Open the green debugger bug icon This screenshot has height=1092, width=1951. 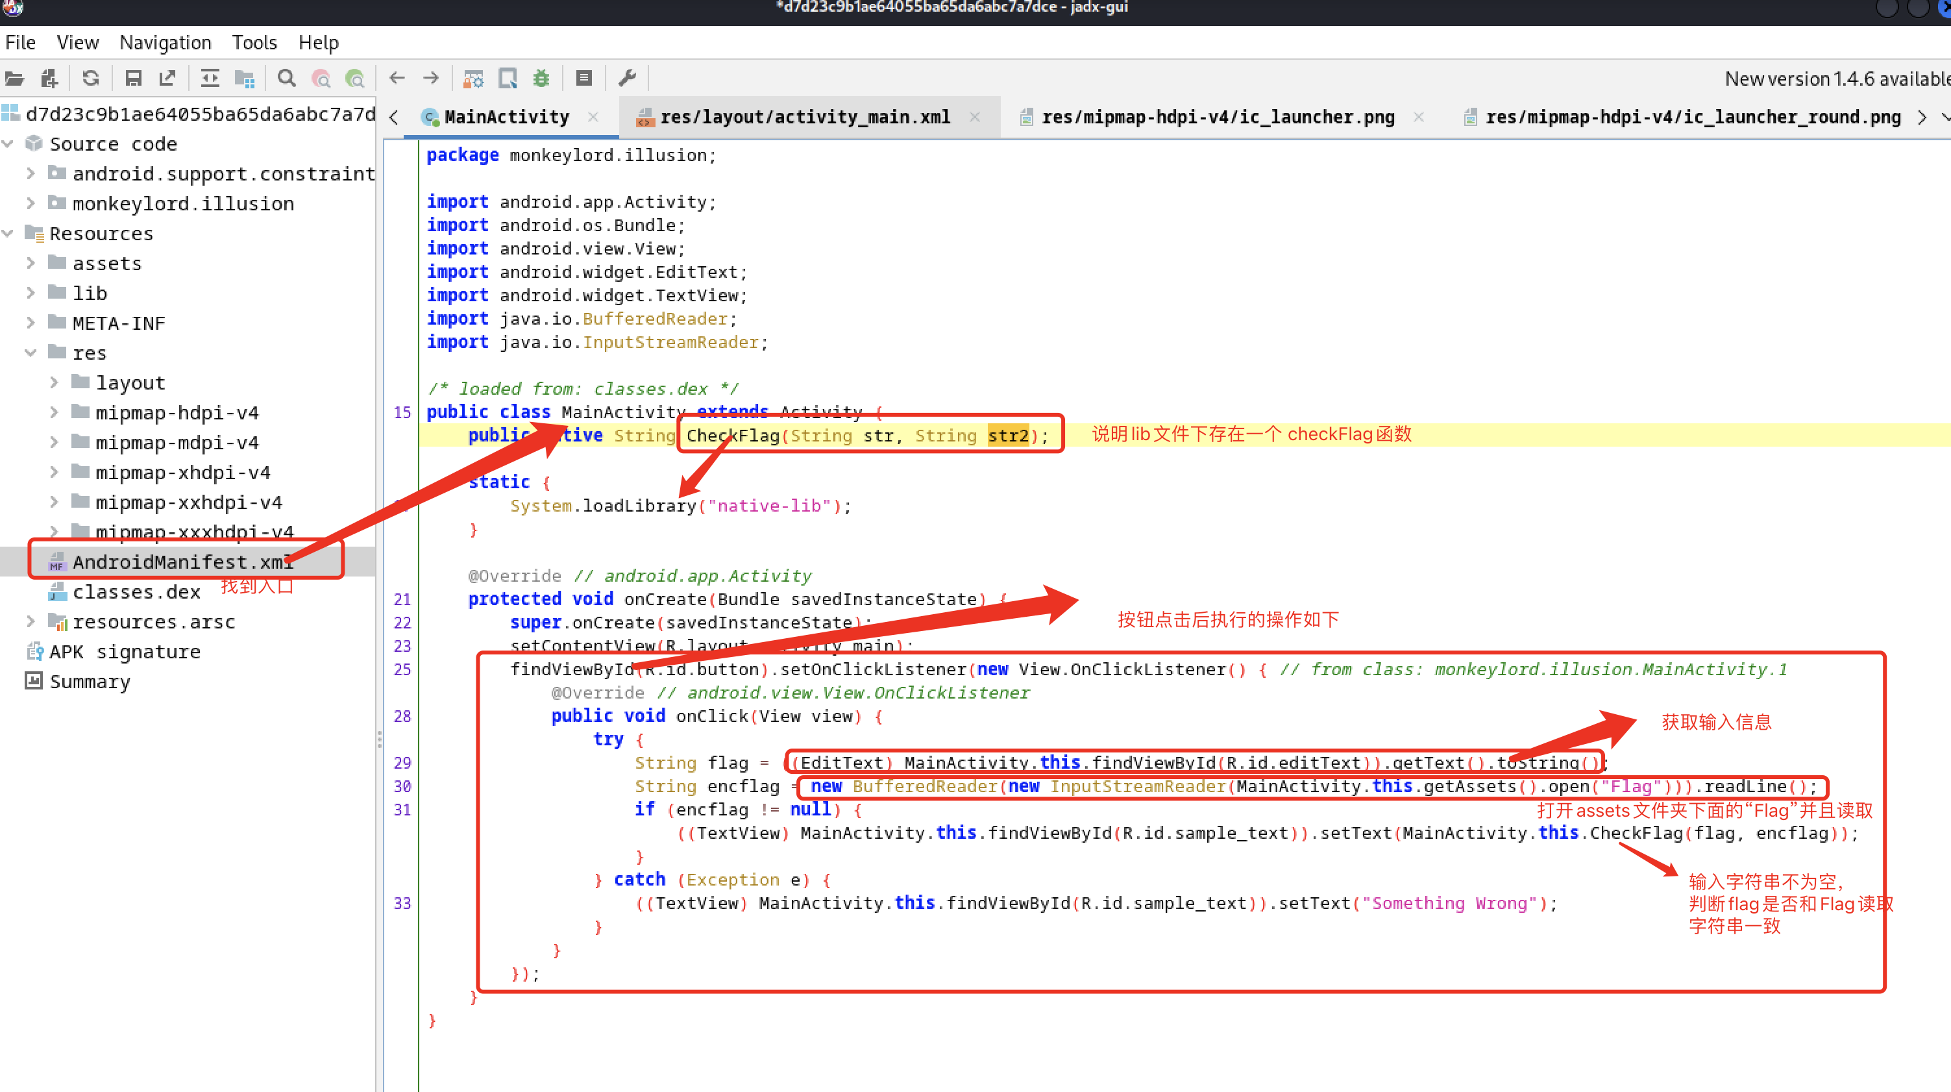click(541, 78)
